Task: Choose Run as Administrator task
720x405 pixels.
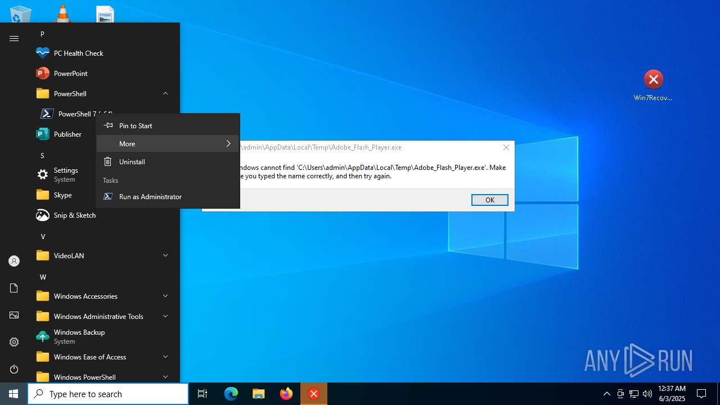Action: 168,196
